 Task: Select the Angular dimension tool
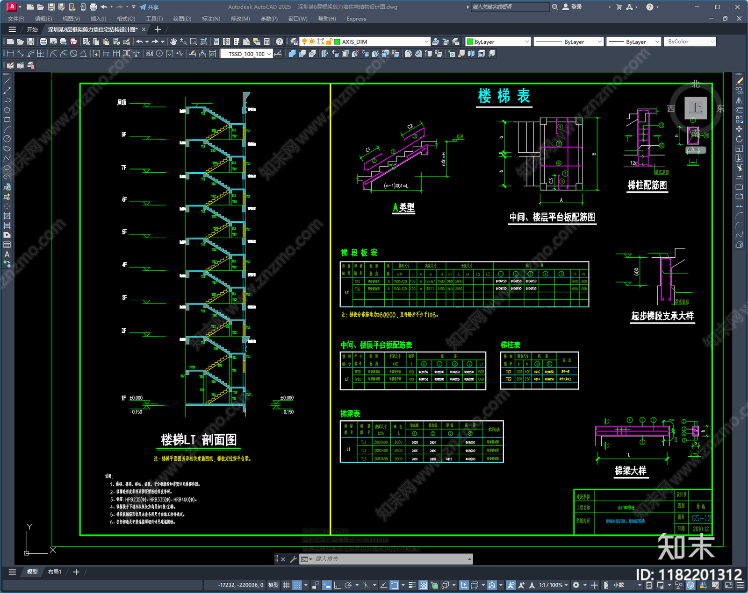click(83, 54)
